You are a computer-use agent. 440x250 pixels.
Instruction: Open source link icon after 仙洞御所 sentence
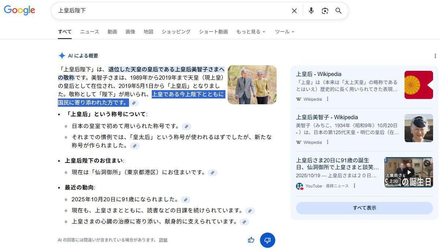pyautogui.click(x=212, y=173)
